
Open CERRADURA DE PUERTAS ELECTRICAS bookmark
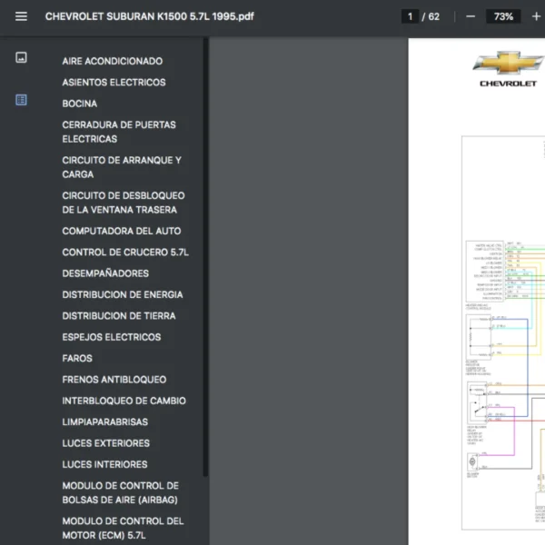coord(119,132)
